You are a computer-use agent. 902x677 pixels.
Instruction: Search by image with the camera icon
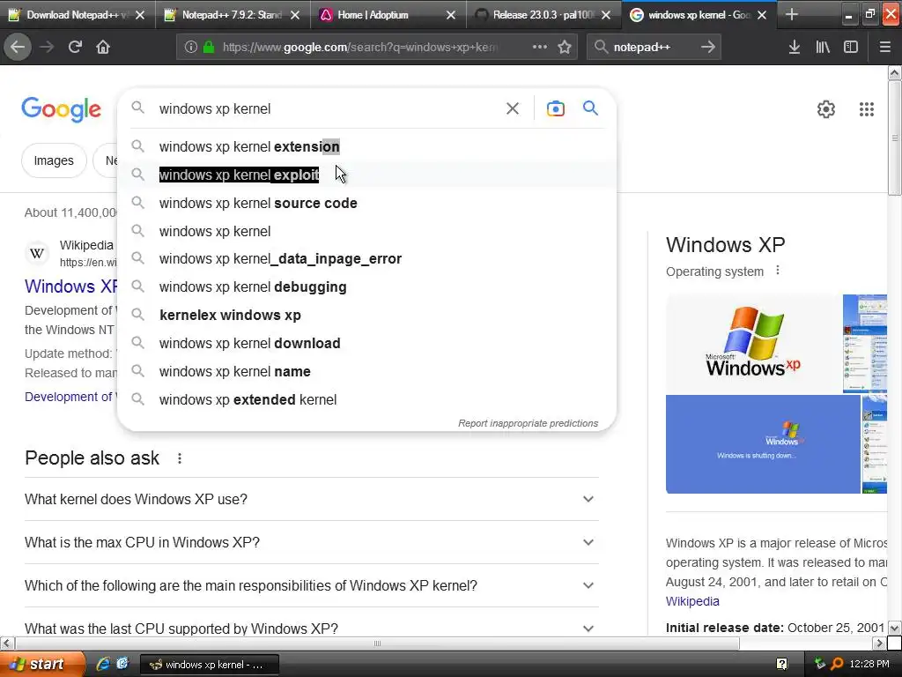point(555,108)
